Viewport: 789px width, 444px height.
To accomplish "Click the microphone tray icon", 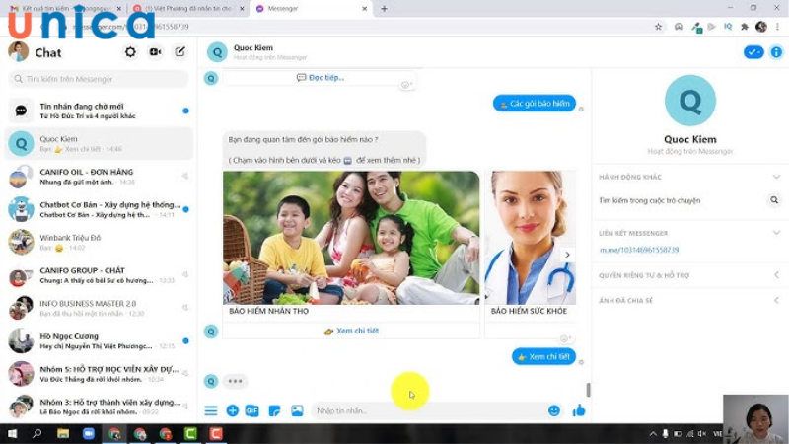I will pos(665,433).
